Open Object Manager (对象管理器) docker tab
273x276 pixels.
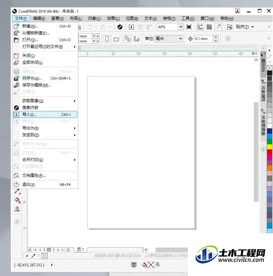pyautogui.click(x=263, y=122)
